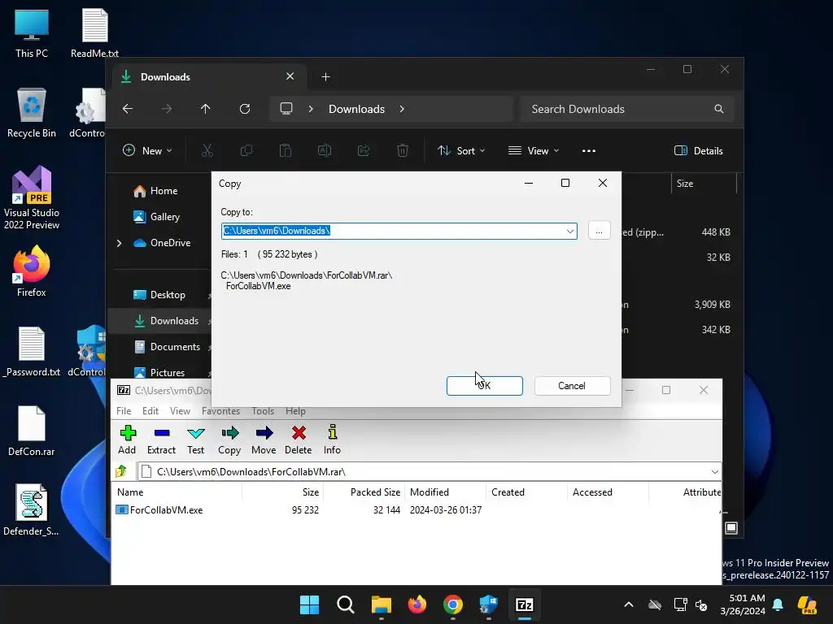Open the Tools menu in 7-Zip
This screenshot has height=624, width=833.
click(x=263, y=411)
